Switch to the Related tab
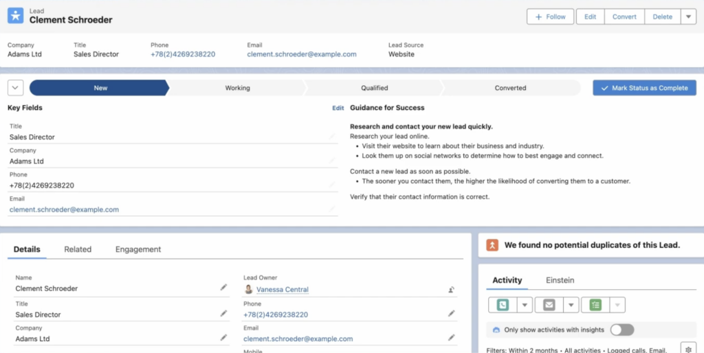Screen dimensions: 704x353 (x=78, y=249)
